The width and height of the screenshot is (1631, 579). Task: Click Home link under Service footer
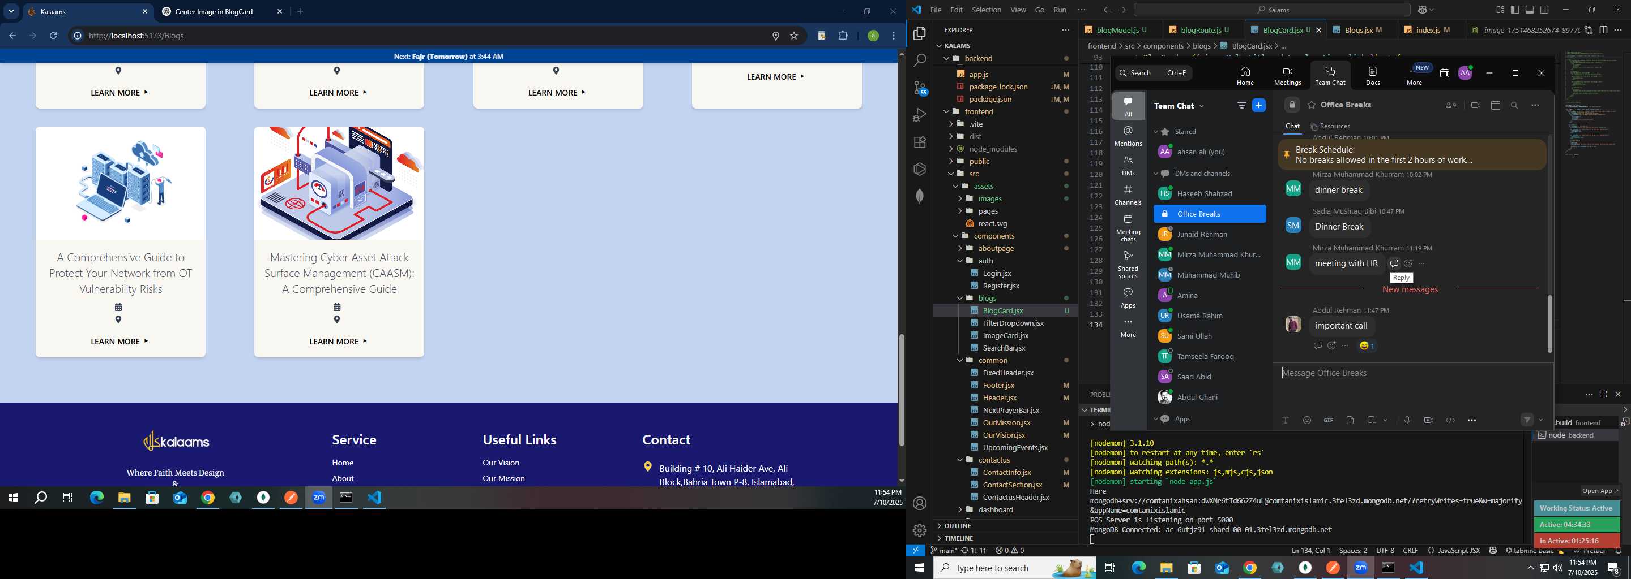coord(343,463)
